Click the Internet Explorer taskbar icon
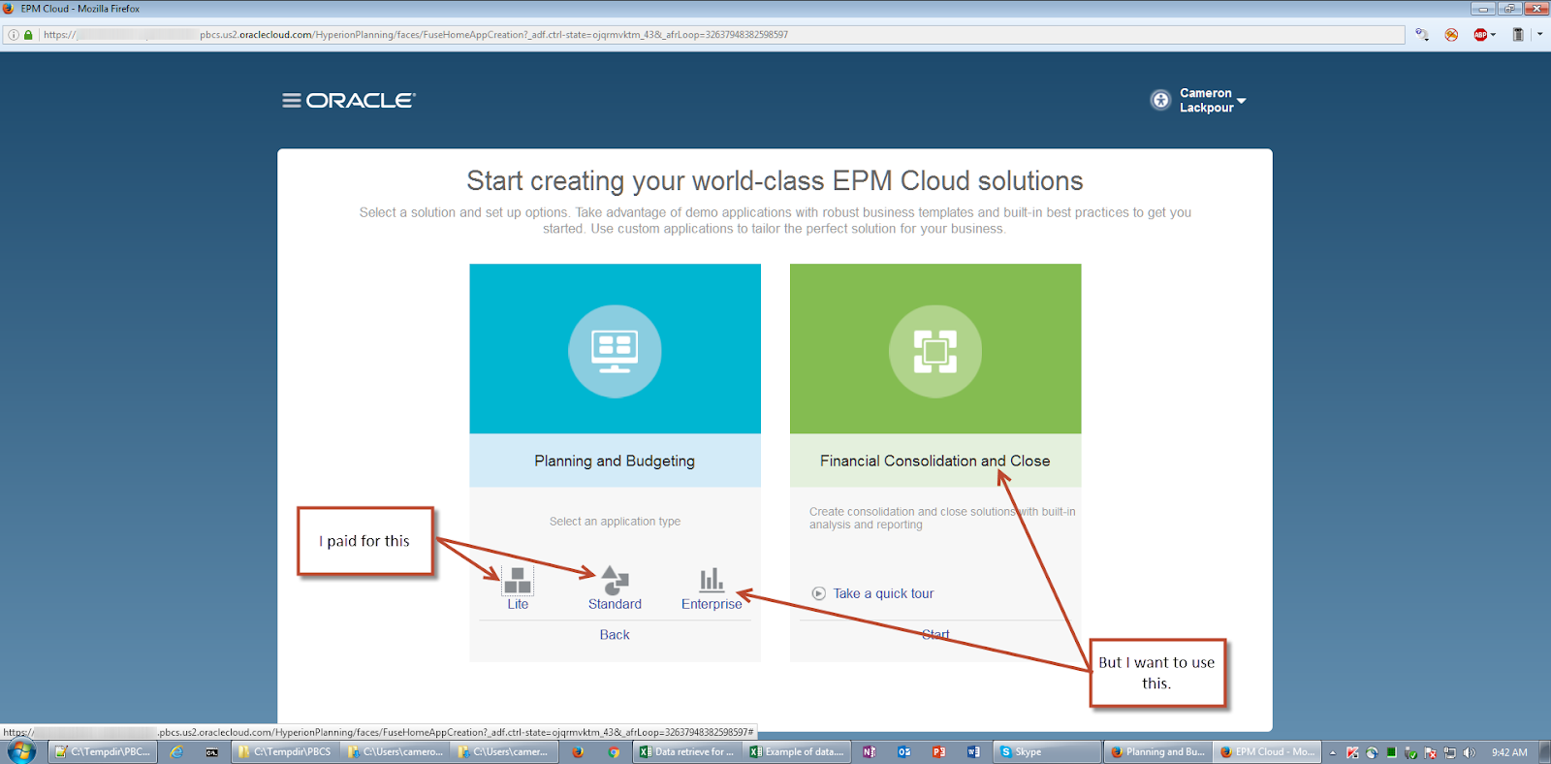This screenshot has width=1551, height=764. pyautogui.click(x=176, y=751)
